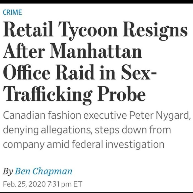This screenshot has height=193, width=193.
Task: Click 'denying allegations' in the subheading
Action: (46, 130)
